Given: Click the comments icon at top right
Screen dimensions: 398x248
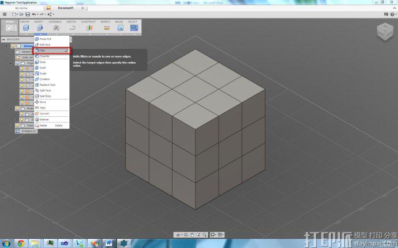Looking at the screenshot, I should [386, 14].
